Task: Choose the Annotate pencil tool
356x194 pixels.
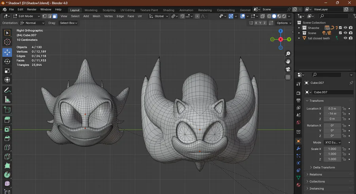Action: 7,90
